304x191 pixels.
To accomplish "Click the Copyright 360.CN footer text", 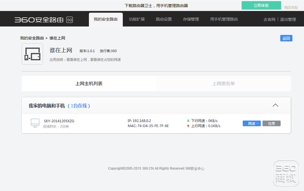I will pyautogui.click(x=156, y=169).
